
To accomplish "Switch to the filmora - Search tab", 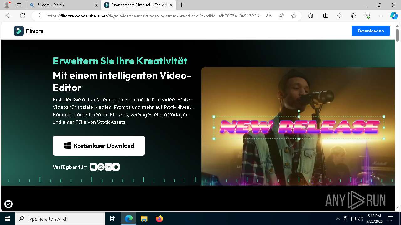I will tap(64, 5).
